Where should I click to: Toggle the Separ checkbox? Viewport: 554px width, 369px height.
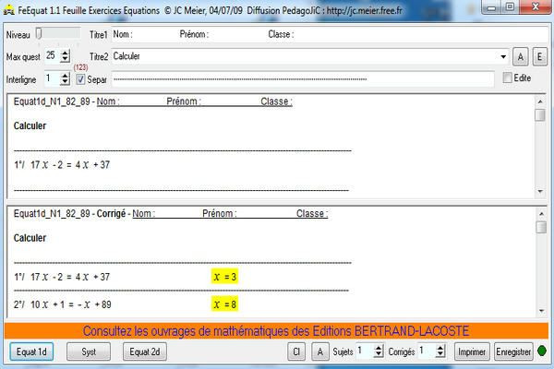point(80,79)
